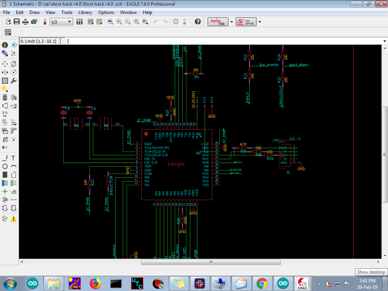Image resolution: width=388 pixels, height=291 pixels.
Task: Zoom out of the schematic
Action: coord(128,22)
